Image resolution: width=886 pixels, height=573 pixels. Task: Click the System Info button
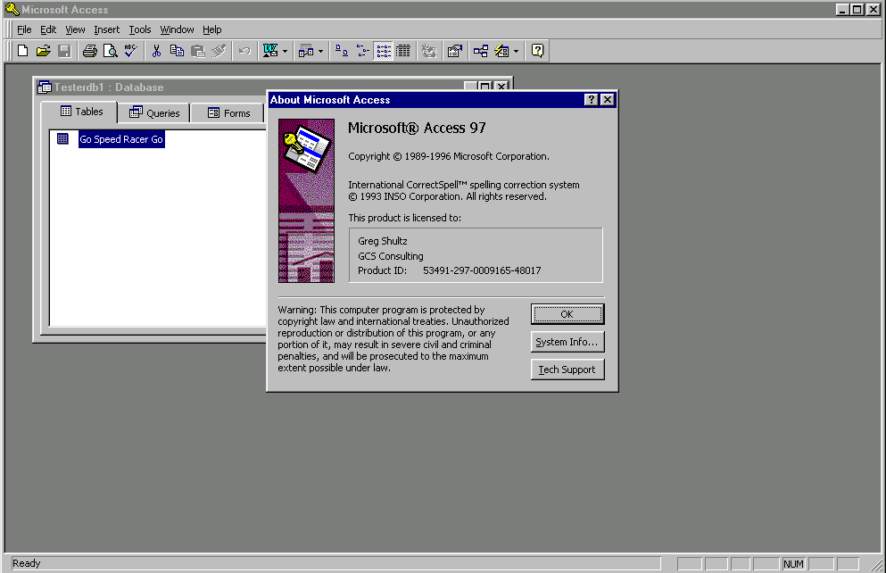point(567,342)
